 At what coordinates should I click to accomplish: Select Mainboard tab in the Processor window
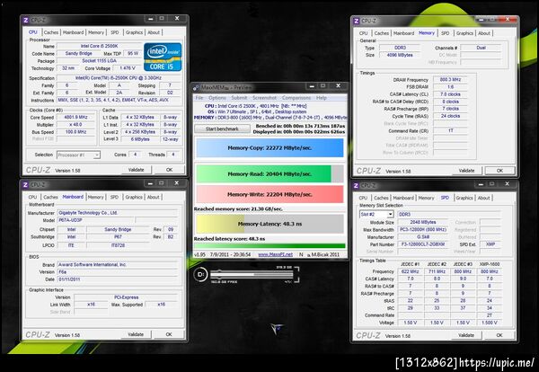point(74,32)
